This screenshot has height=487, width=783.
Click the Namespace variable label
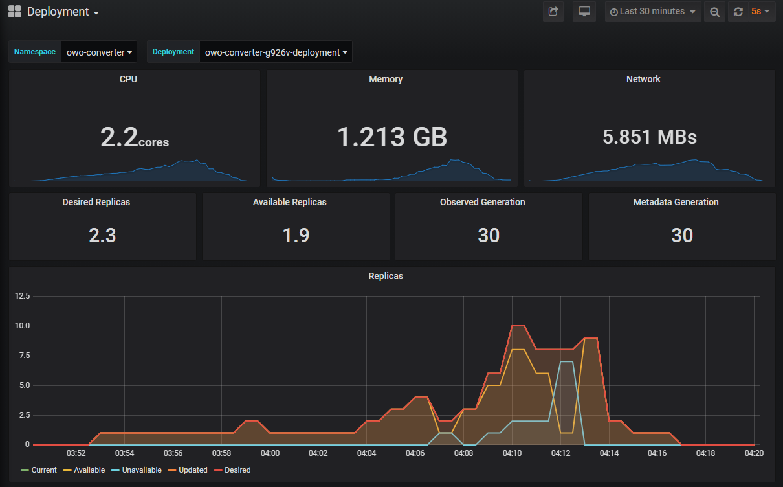35,52
